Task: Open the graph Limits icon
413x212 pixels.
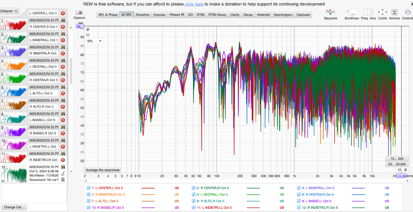Action: coord(383,12)
